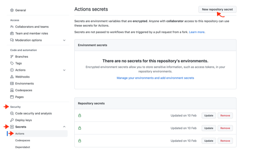Collapse the Secrets section chevron
The height and width of the screenshot is (152, 268).
pyautogui.click(x=64, y=127)
